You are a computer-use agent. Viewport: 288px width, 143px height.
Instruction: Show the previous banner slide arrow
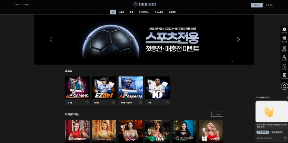coord(51,40)
